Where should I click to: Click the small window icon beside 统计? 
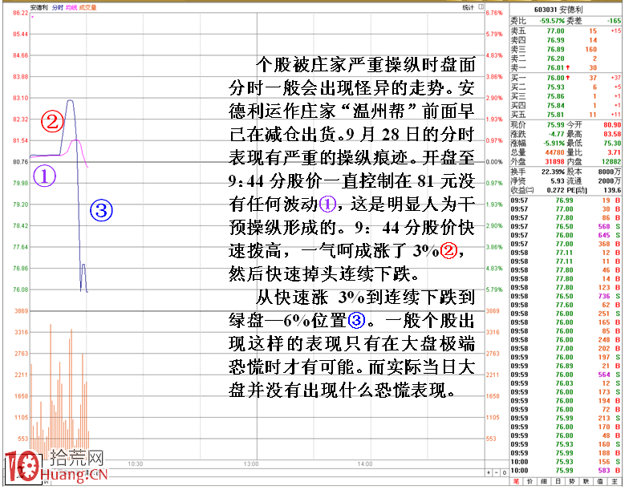(x=481, y=7)
